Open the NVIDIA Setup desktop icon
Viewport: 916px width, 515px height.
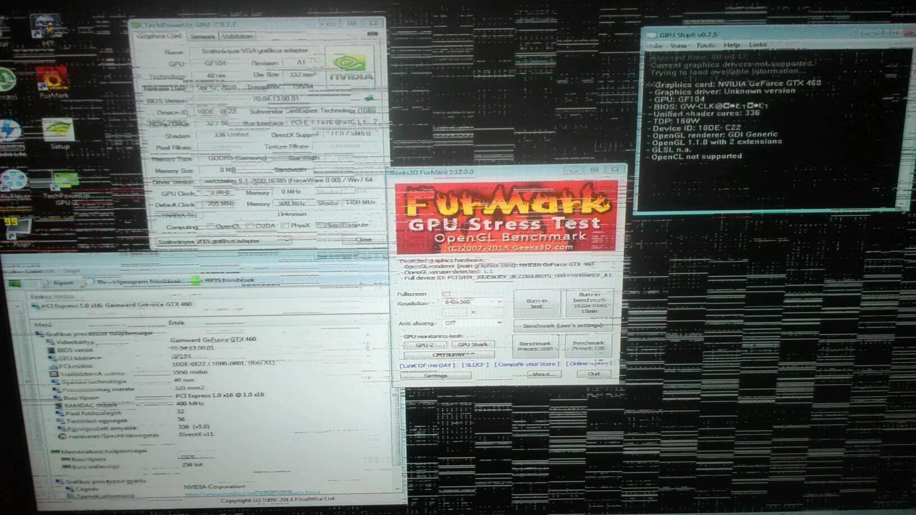pyautogui.click(x=58, y=134)
